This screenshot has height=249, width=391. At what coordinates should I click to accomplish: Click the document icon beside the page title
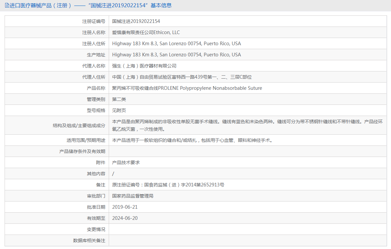click(x=7, y=5)
